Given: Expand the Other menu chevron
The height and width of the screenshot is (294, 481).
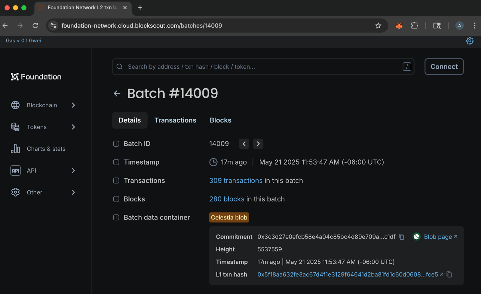Looking at the screenshot, I should click(73, 192).
